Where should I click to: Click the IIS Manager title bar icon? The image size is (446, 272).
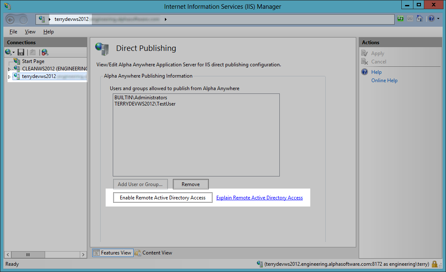coord(8,6)
